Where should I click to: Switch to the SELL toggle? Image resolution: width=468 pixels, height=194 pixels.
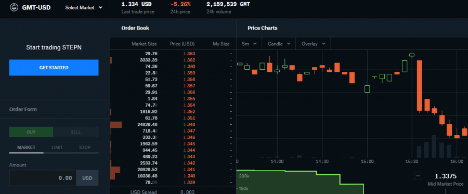pyautogui.click(x=76, y=132)
